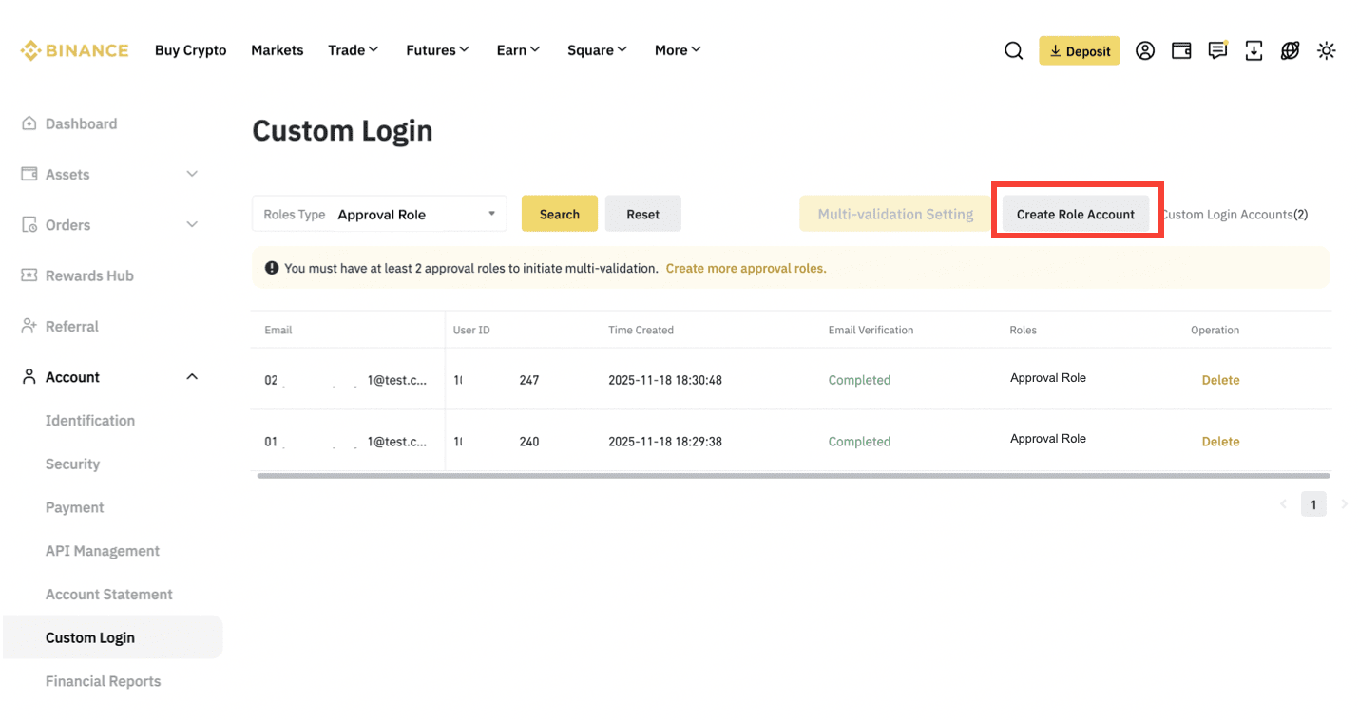1359x720 pixels.
Task: Click the yellow Deposit button
Action: pyautogui.click(x=1079, y=51)
